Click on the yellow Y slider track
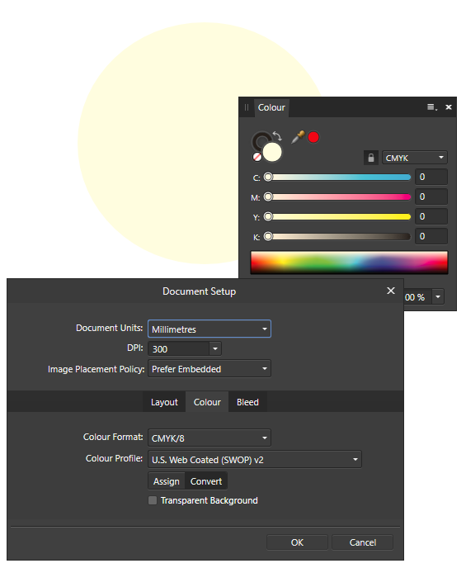 coord(339,216)
